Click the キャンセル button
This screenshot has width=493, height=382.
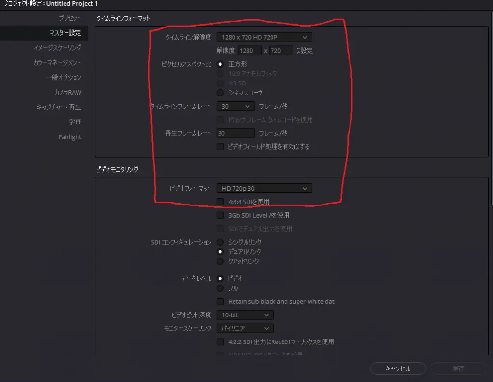[x=398, y=368]
